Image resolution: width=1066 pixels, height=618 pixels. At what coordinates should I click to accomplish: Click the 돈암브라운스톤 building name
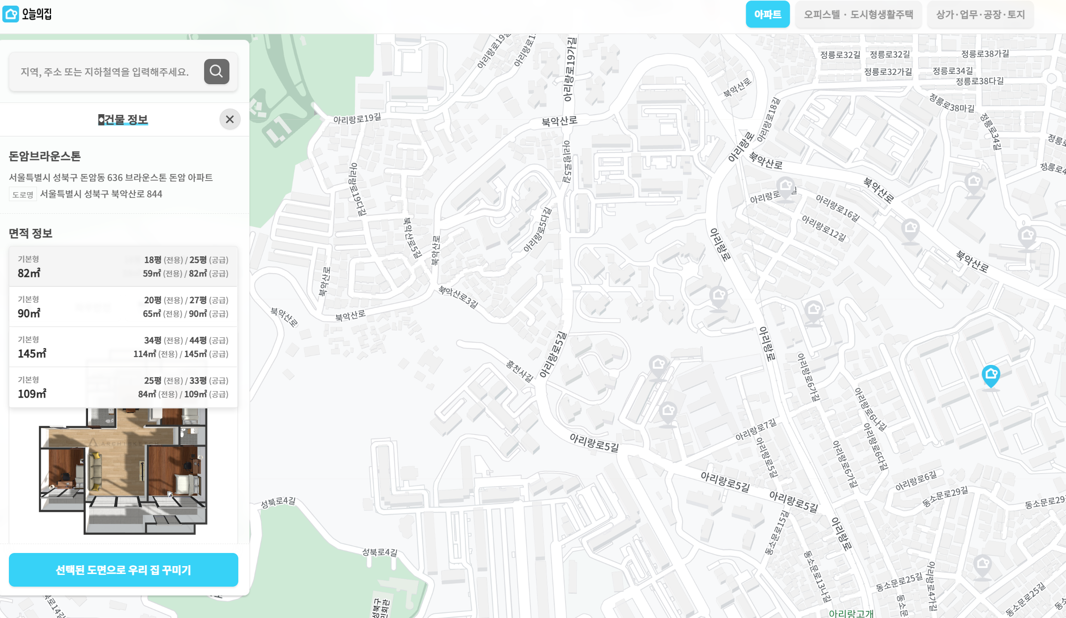[45, 156]
